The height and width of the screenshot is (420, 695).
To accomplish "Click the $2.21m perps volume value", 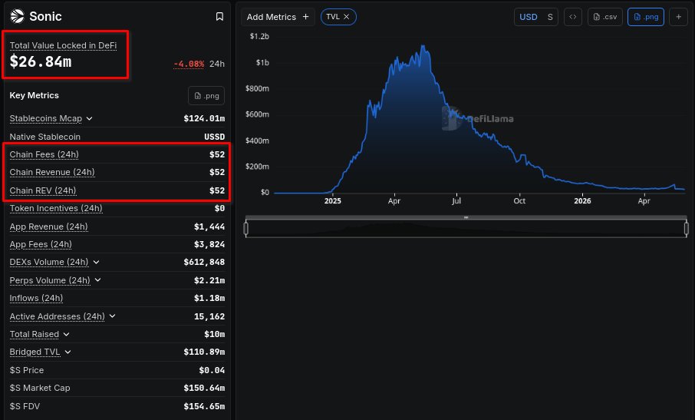I will click(x=209, y=280).
